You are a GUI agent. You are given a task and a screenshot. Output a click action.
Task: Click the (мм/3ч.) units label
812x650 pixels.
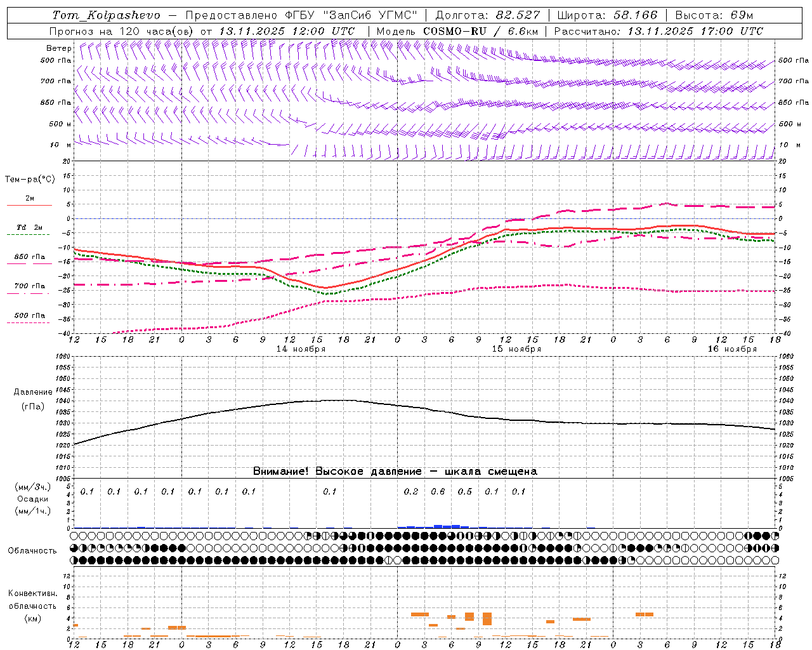point(32,487)
